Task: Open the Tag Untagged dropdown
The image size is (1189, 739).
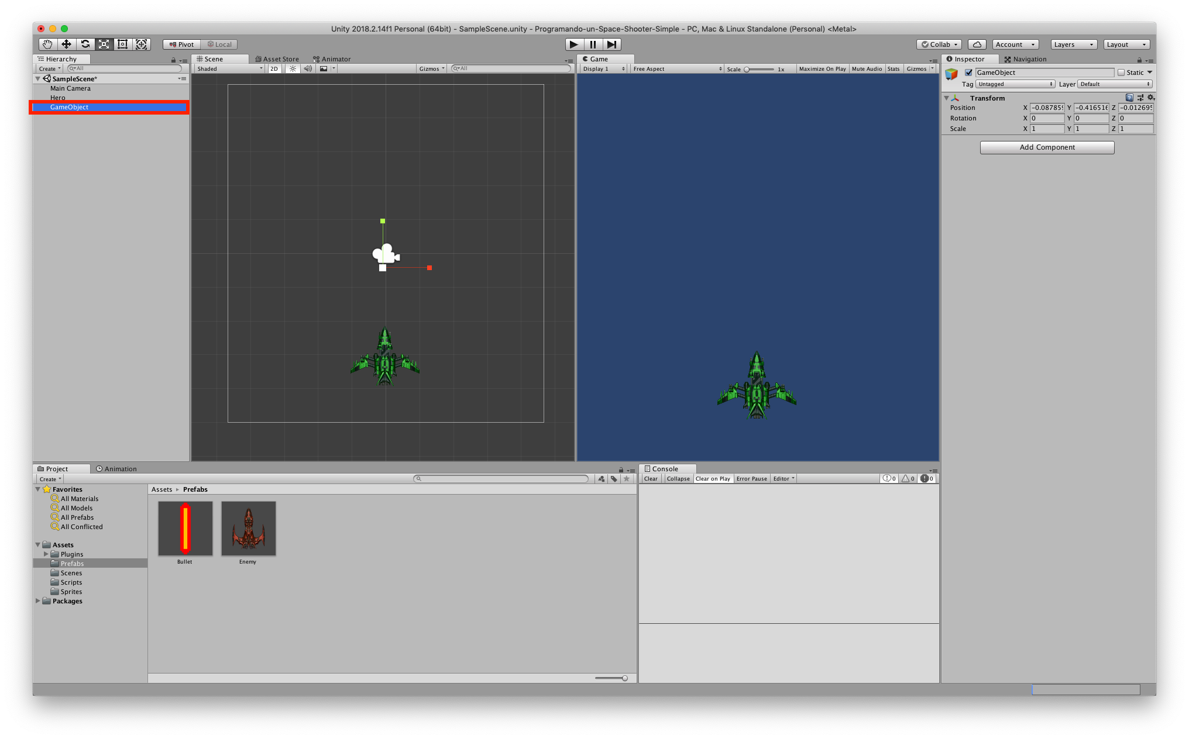Action: tap(1015, 84)
